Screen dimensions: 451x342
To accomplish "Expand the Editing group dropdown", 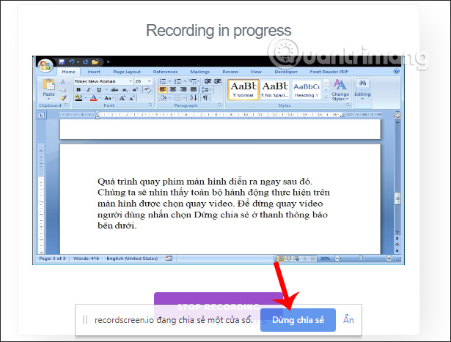I will [362, 98].
